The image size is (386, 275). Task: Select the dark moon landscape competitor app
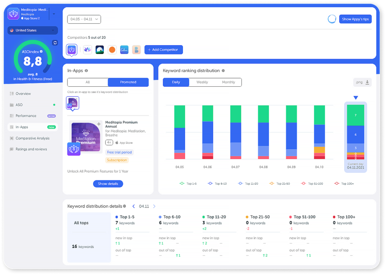[x=100, y=50]
